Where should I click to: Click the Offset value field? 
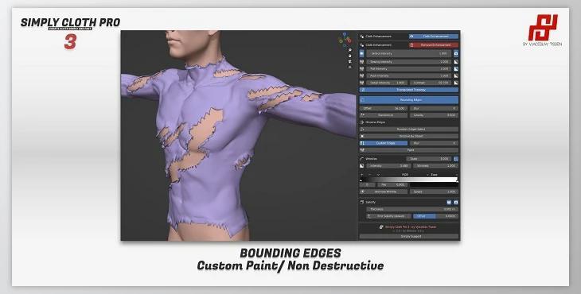[x=383, y=108]
